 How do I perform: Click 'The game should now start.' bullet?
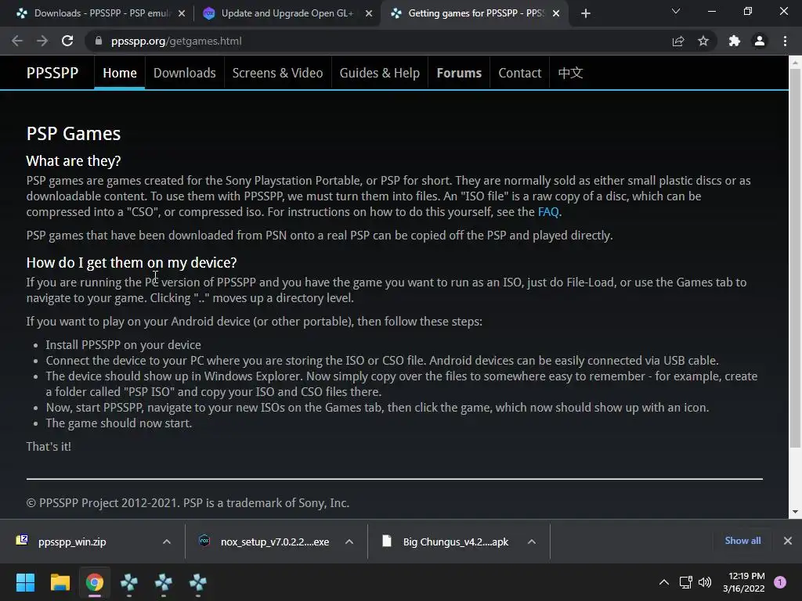[x=119, y=423]
